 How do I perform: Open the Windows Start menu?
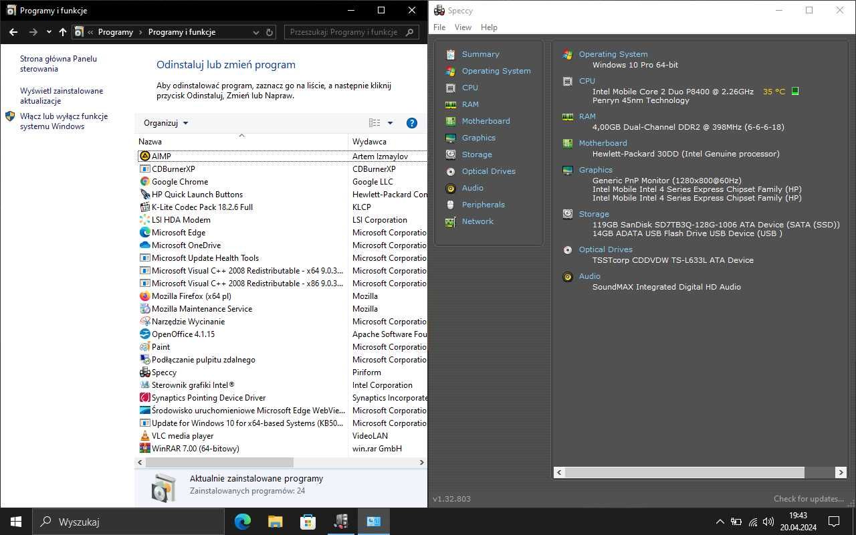tap(16, 522)
